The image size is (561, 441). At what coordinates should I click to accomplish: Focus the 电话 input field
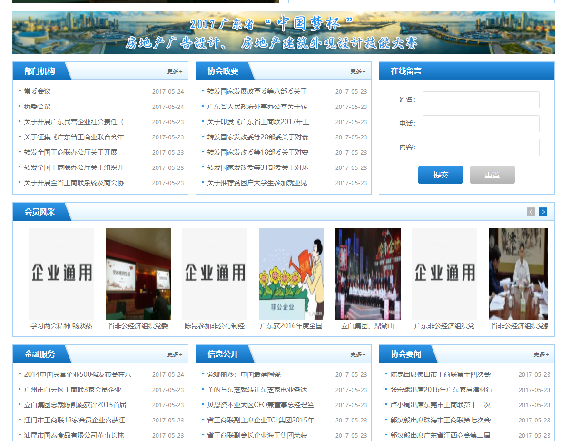481,124
